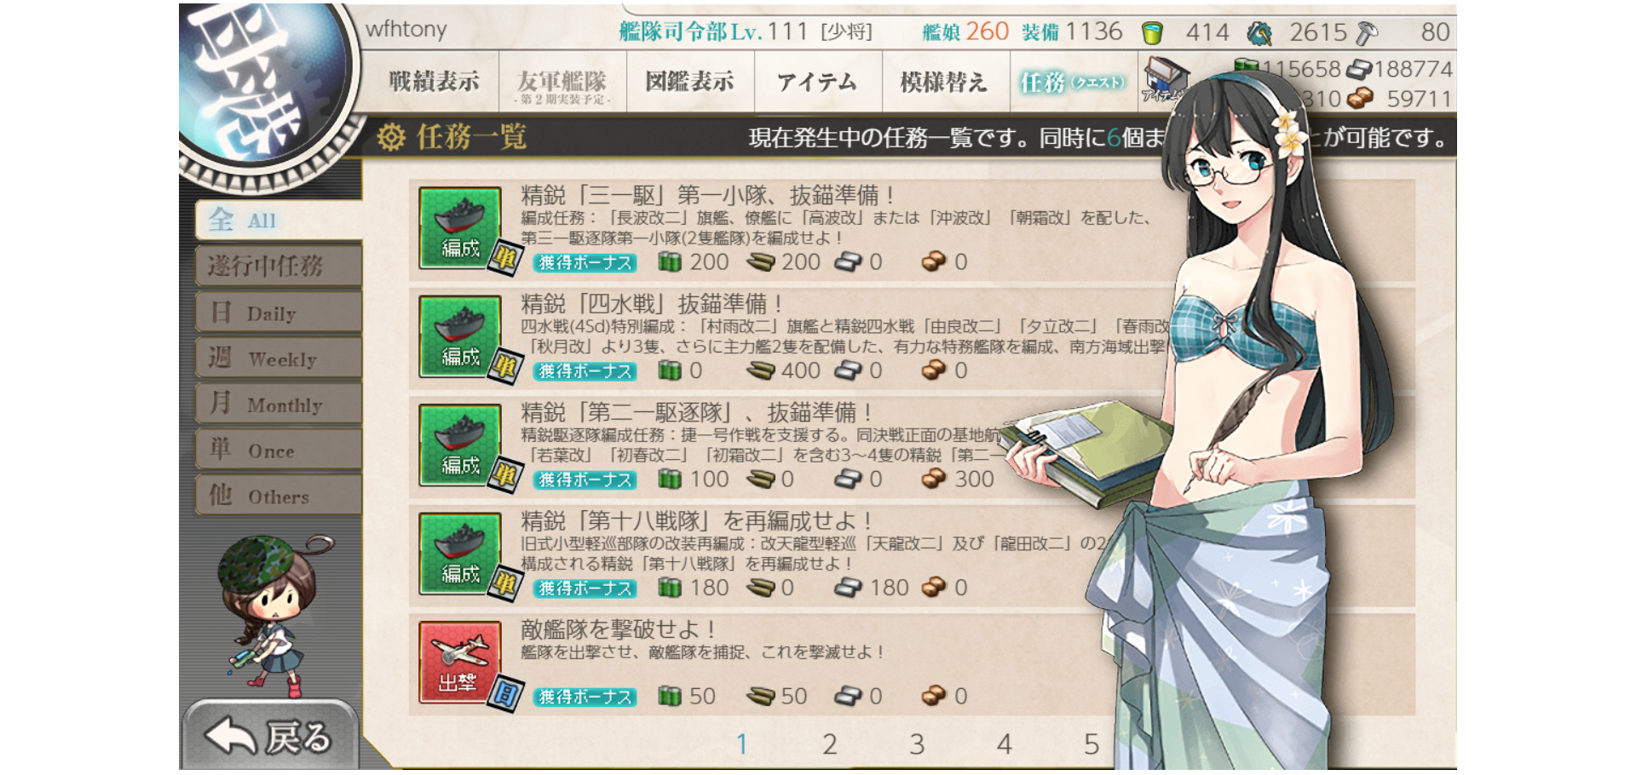Click the green 編成 icon of the 三一駆 quest

460,227
